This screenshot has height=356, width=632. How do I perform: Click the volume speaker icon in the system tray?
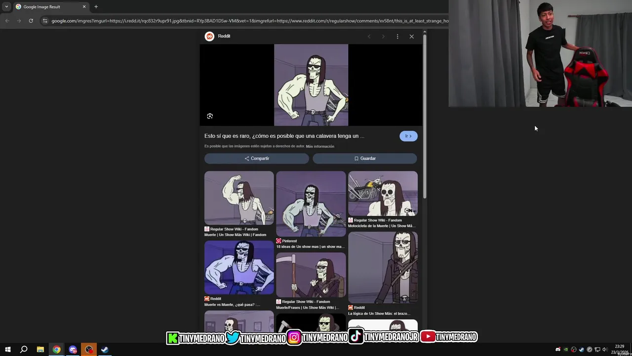coord(604,350)
